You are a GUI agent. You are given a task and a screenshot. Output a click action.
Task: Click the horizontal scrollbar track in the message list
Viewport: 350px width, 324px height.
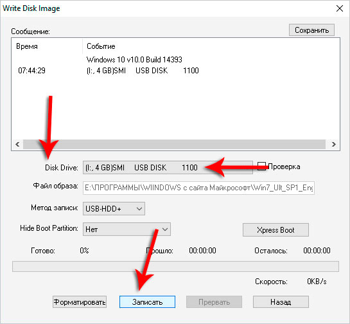(174, 144)
